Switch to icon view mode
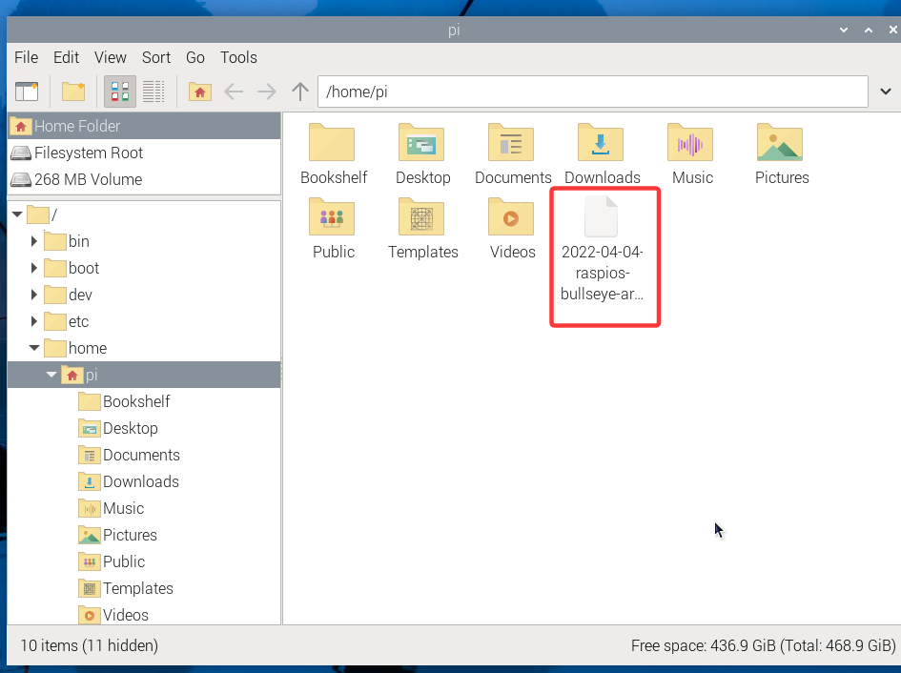Screen dimensions: 901x673 120,92
